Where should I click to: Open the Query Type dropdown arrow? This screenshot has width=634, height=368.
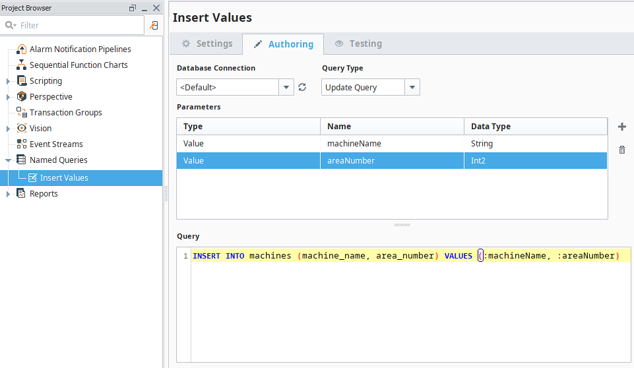(x=412, y=87)
